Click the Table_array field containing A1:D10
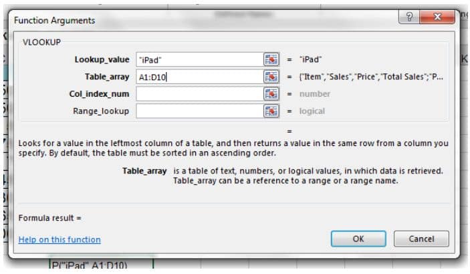The width and height of the screenshot is (470, 274). pos(200,77)
